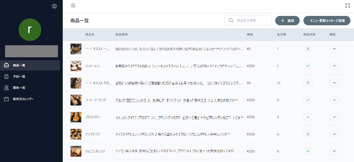Open 販売日カレンダー in the sidebar menu
The image size is (354, 162).
(30, 99)
